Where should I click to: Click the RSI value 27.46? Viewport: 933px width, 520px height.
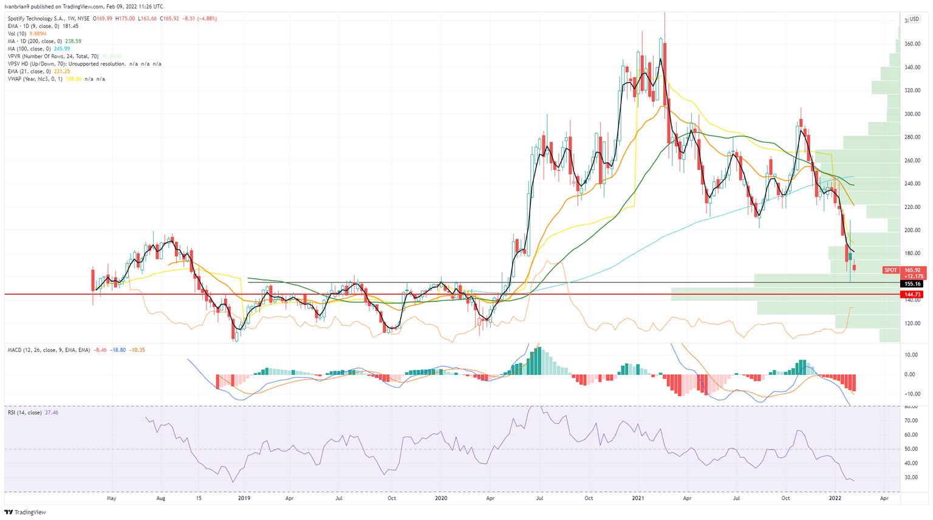pyautogui.click(x=52, y=412)
